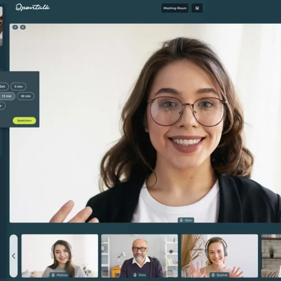Open the Meeting-Raum selector

tap(175, 8)
